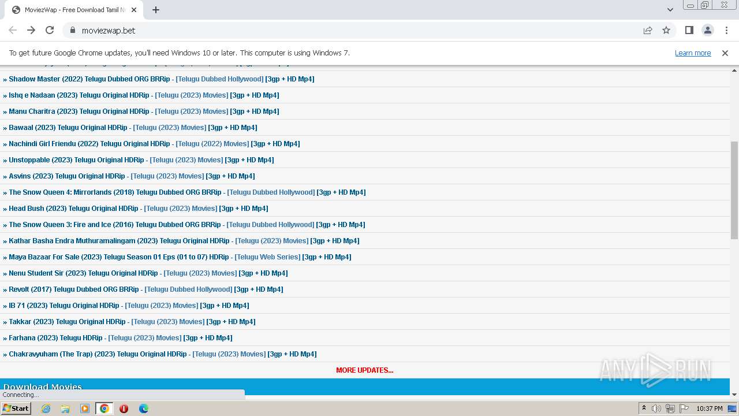Viewport: 739px width, 416px height.
Task: Click the scrollbar down arrow
Action: click(734, 394)
